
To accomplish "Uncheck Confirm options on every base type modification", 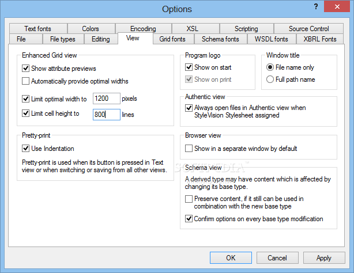I will click(x=189, y=219).
